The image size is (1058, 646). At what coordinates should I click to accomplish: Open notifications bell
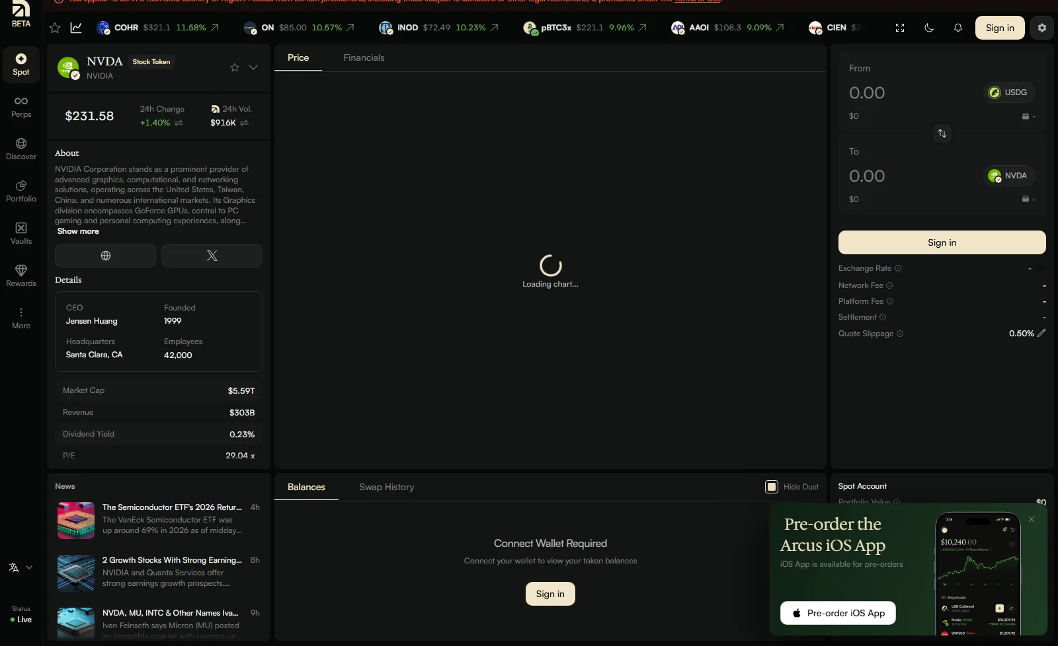click(958, 28)
